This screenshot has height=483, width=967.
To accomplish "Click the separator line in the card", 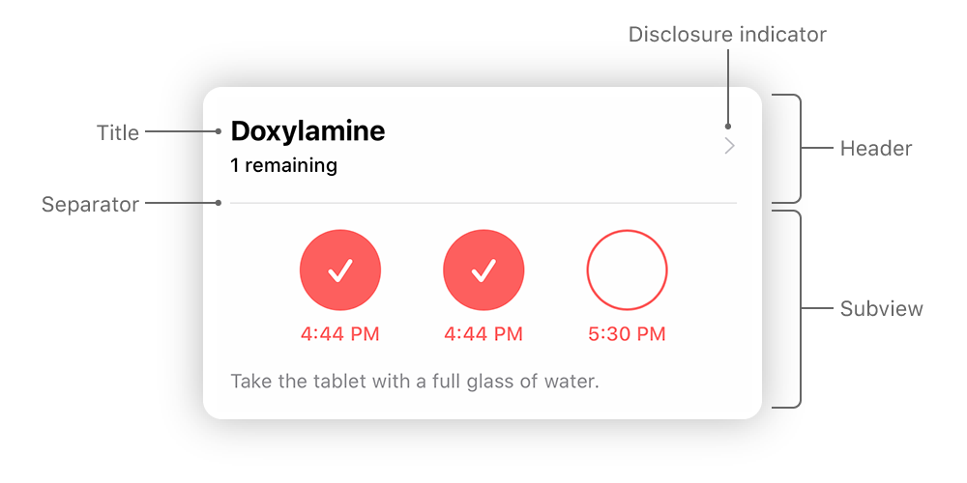I will coord(483,203).
